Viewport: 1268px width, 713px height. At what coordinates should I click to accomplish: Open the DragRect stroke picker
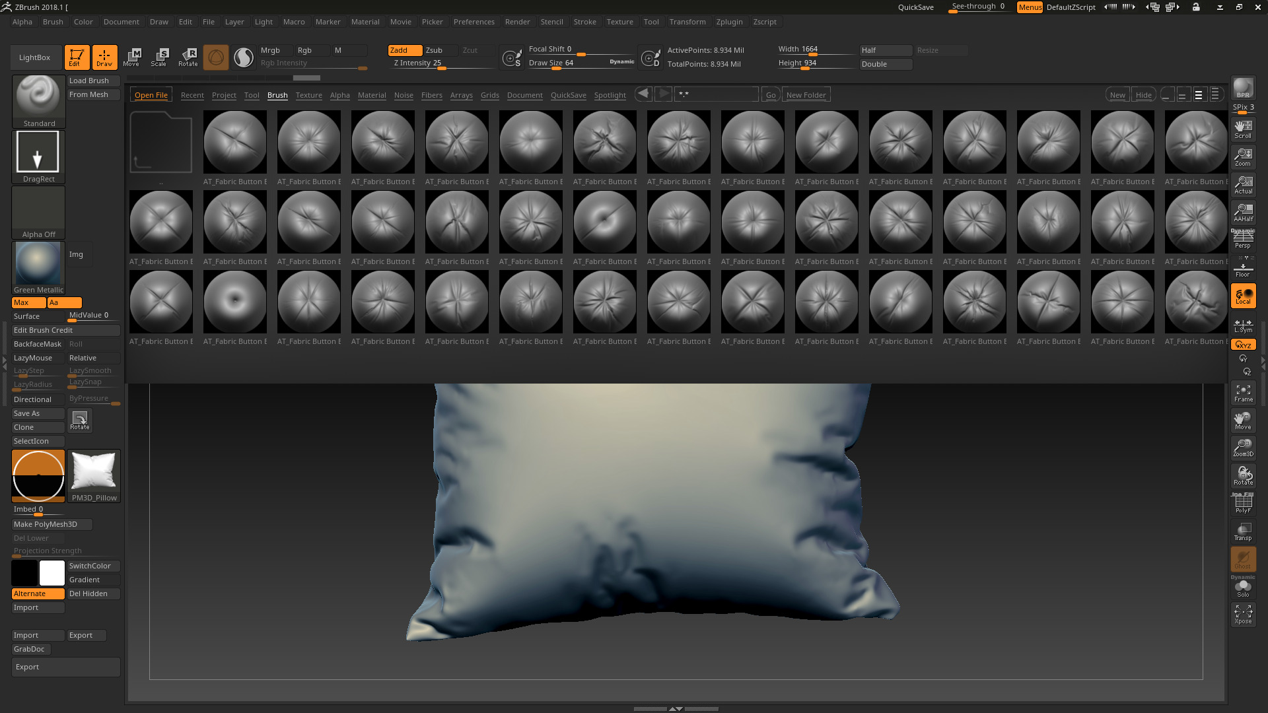38,156
